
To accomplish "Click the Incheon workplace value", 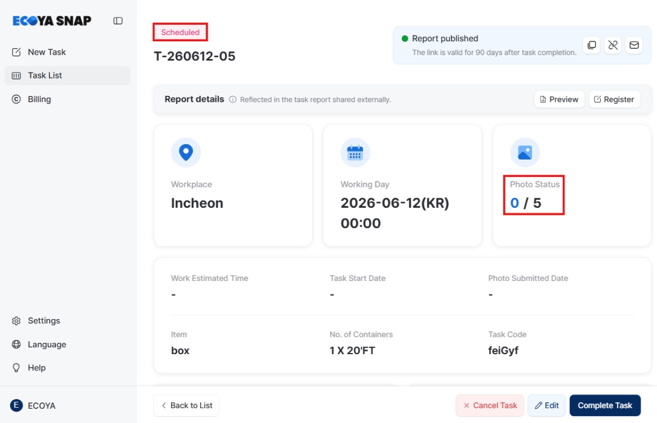I will 197,204.
